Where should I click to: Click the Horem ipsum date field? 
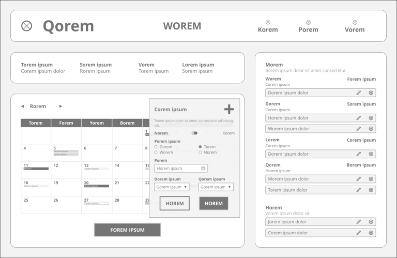pyautogui.click(x=181, y=169)
